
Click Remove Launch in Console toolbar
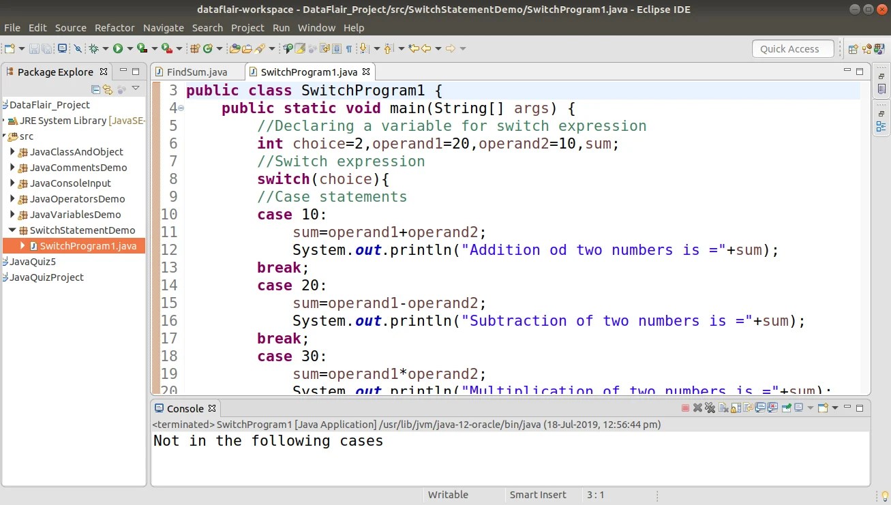(x=697, y=408)
